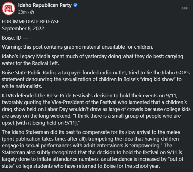Click the blue verified badge
Viewport: 193px width, 172px height.
click(75, 5)
